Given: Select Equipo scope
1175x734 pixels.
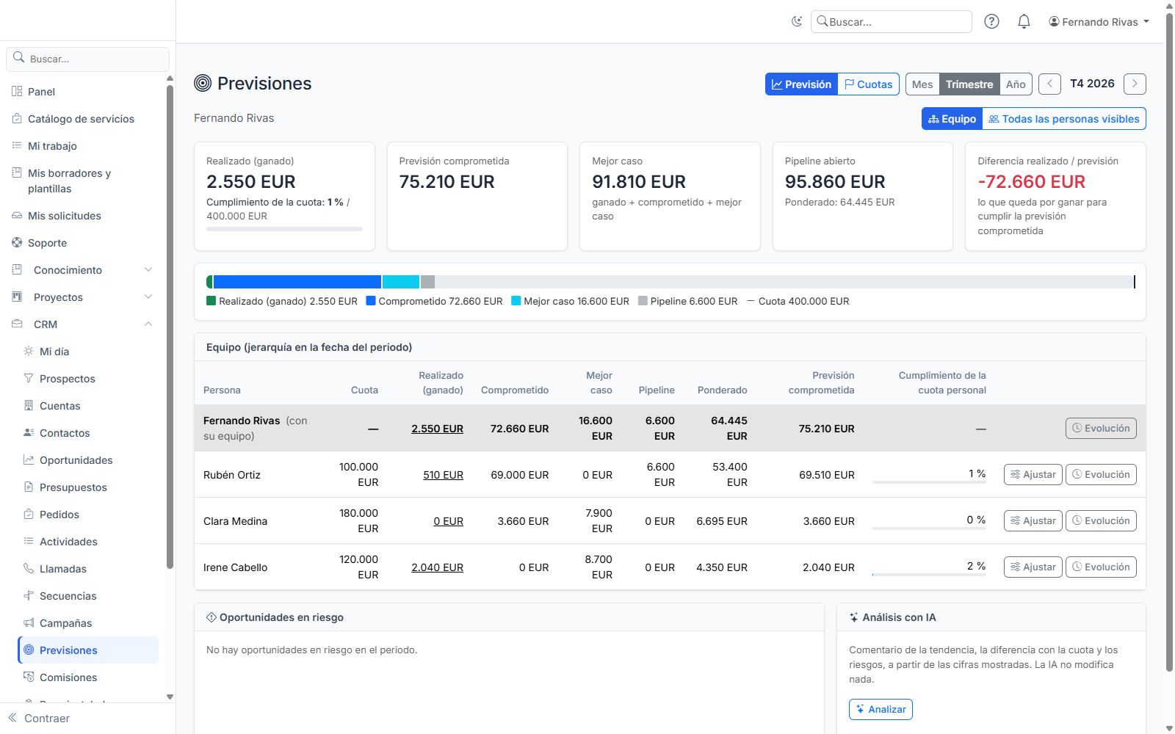Looking at the screenshot, I should click(952, 119).
